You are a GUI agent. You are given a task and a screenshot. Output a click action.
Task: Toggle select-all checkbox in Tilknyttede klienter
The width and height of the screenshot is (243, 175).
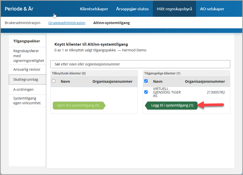pyautogui.click(x=54, y=81)
